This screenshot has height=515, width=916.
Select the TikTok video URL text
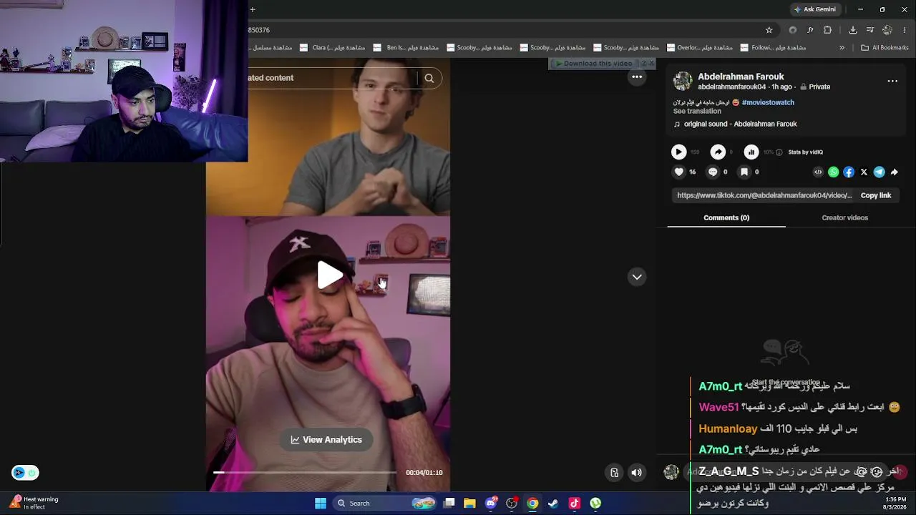pos(764,195)
